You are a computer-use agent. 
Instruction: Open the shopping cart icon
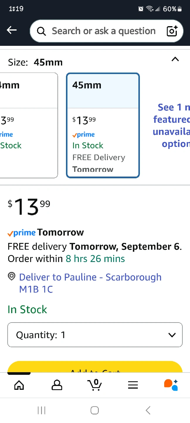[x=95, y=385]
